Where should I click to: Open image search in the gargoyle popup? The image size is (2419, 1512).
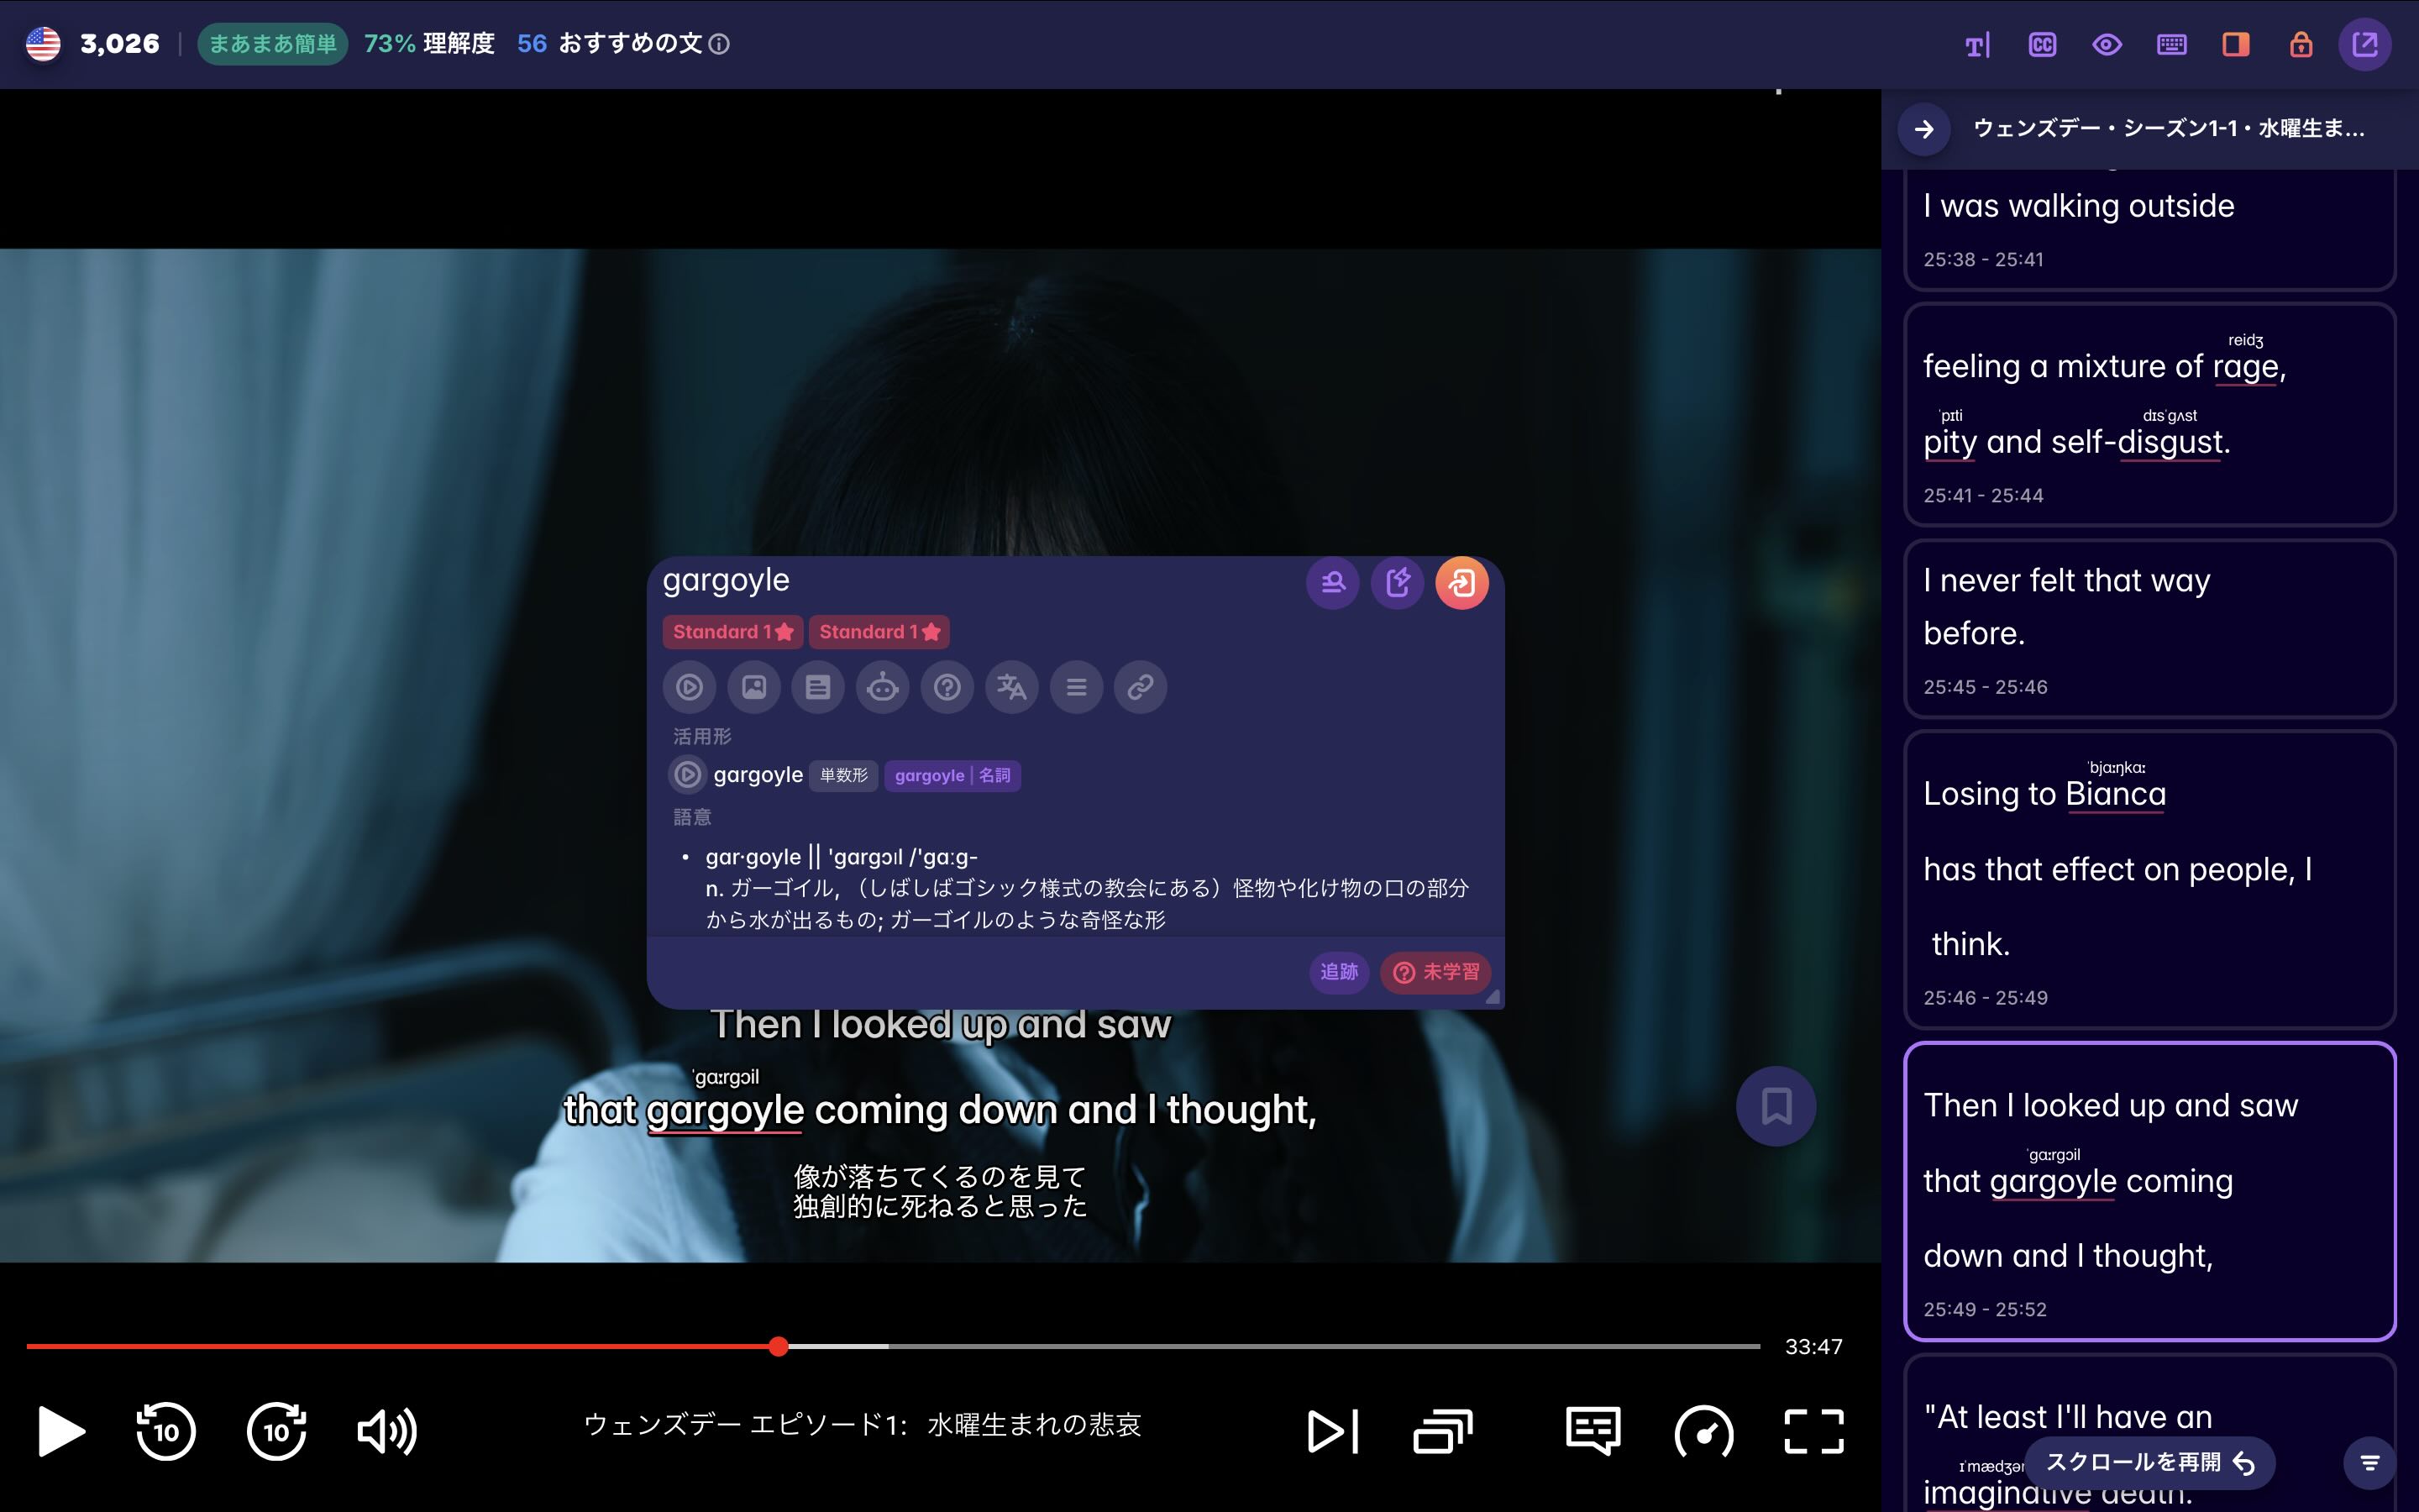pyautogui.click(x=753, y=687)
